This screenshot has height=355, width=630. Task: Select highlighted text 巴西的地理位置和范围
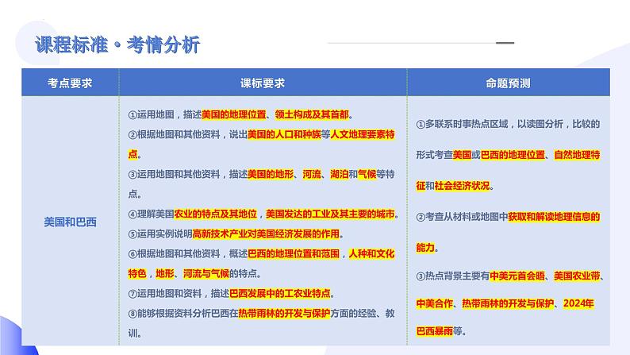tap(295, 253)
